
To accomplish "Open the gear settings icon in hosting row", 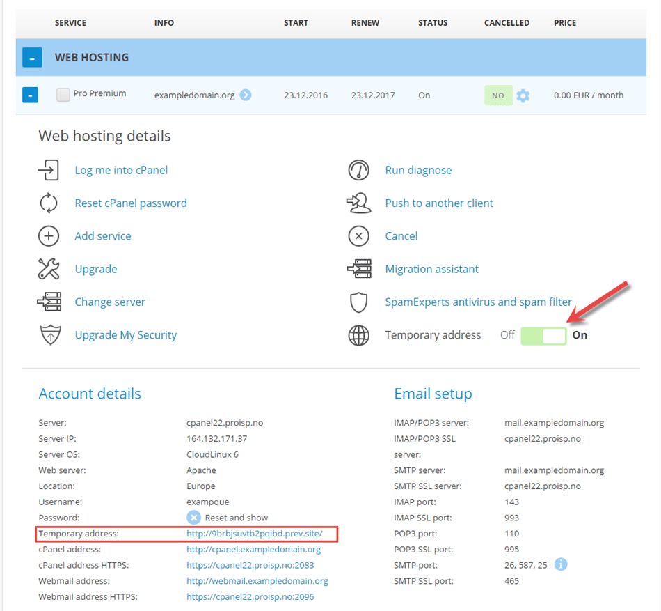I will point(523,95).
